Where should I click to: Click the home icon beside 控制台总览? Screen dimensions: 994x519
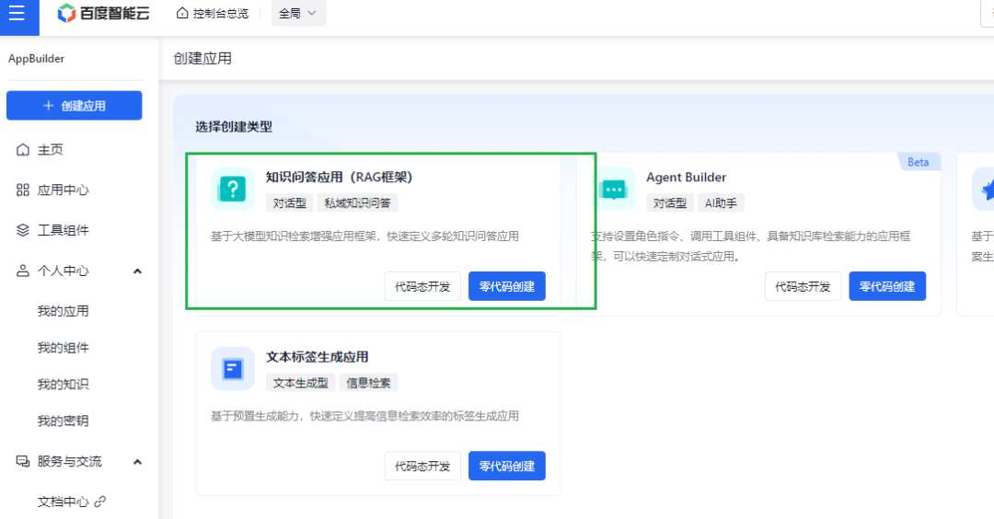(182, 13)
